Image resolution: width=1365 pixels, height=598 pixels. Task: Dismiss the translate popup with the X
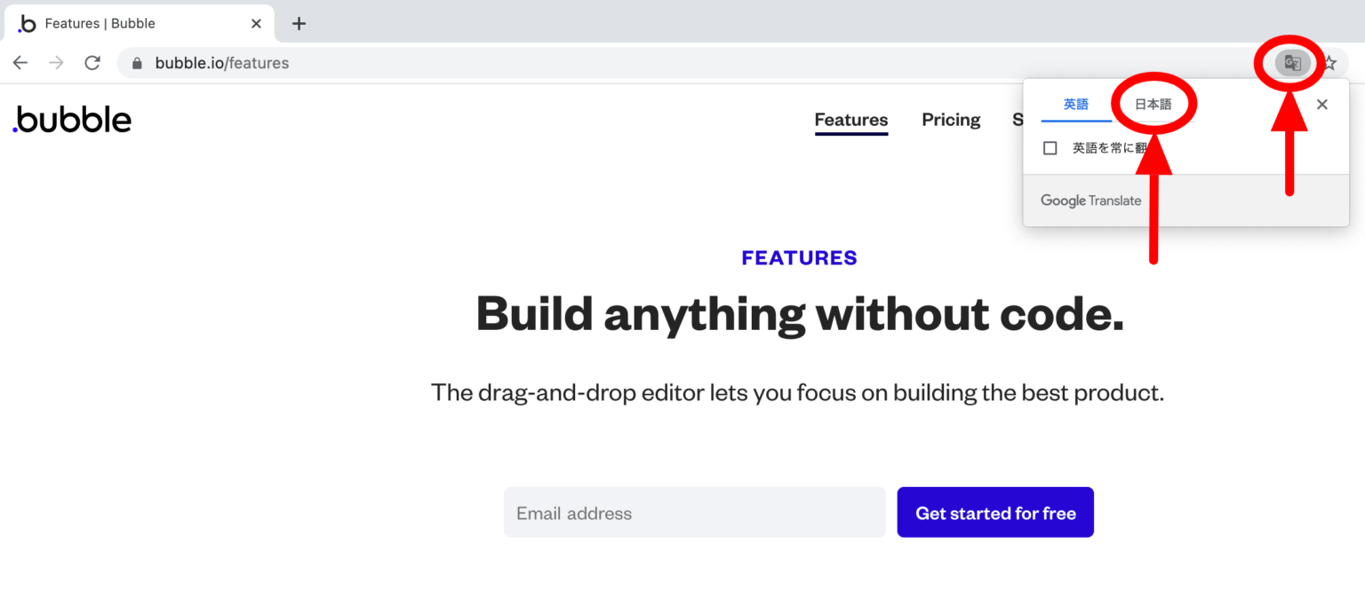1321,104
